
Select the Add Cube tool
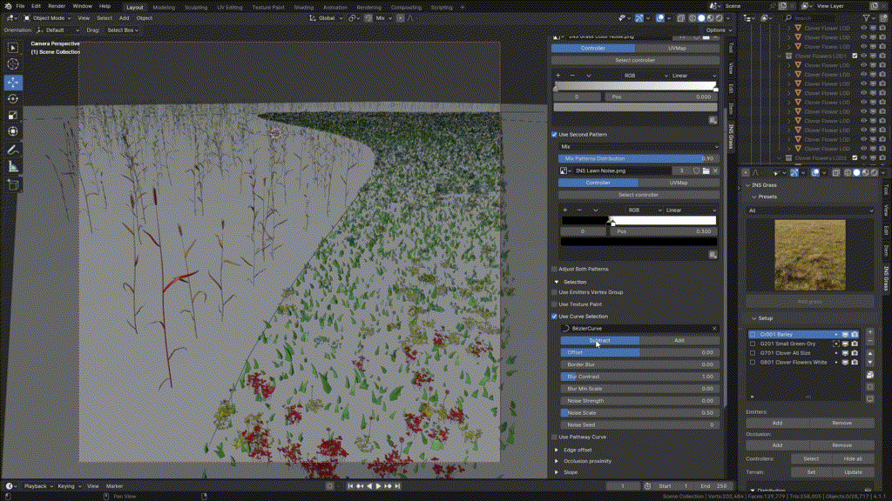click(x=13, y=185)
